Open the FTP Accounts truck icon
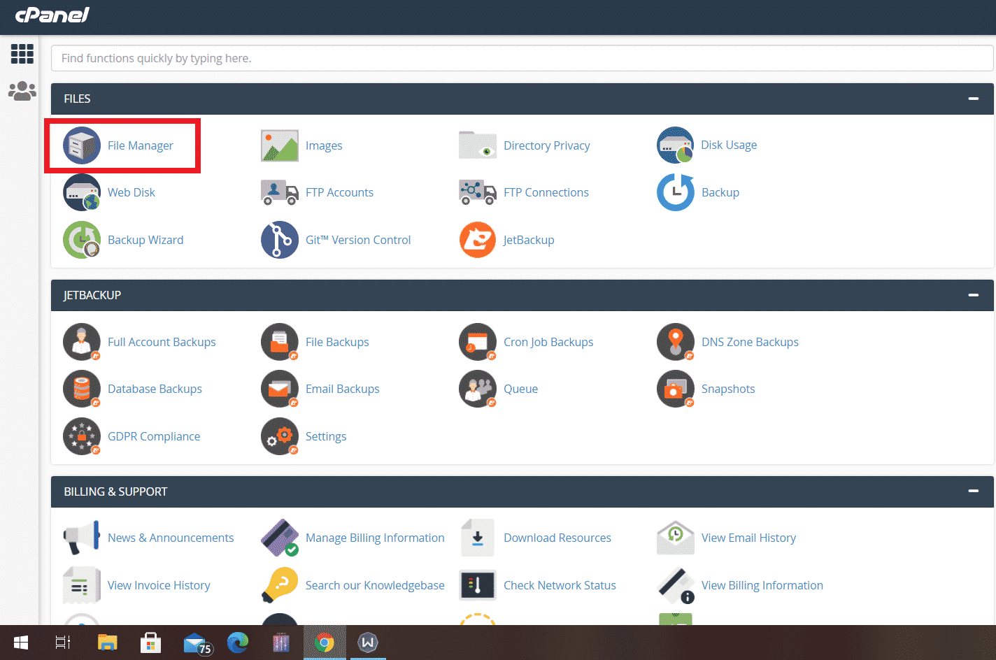 coord(280,192)
